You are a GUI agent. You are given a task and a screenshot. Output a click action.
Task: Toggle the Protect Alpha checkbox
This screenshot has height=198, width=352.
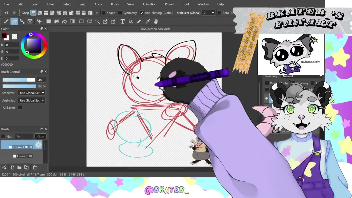[267, 83]
